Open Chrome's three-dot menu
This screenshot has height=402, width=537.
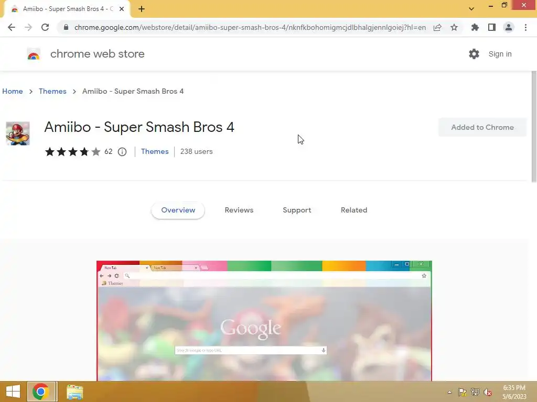click(x=525, y=27)
